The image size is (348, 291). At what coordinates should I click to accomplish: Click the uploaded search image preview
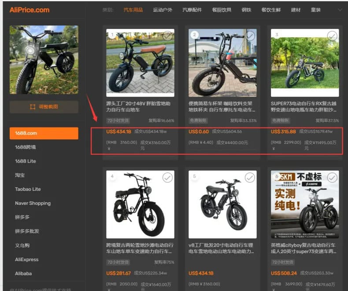click(44, 59)
